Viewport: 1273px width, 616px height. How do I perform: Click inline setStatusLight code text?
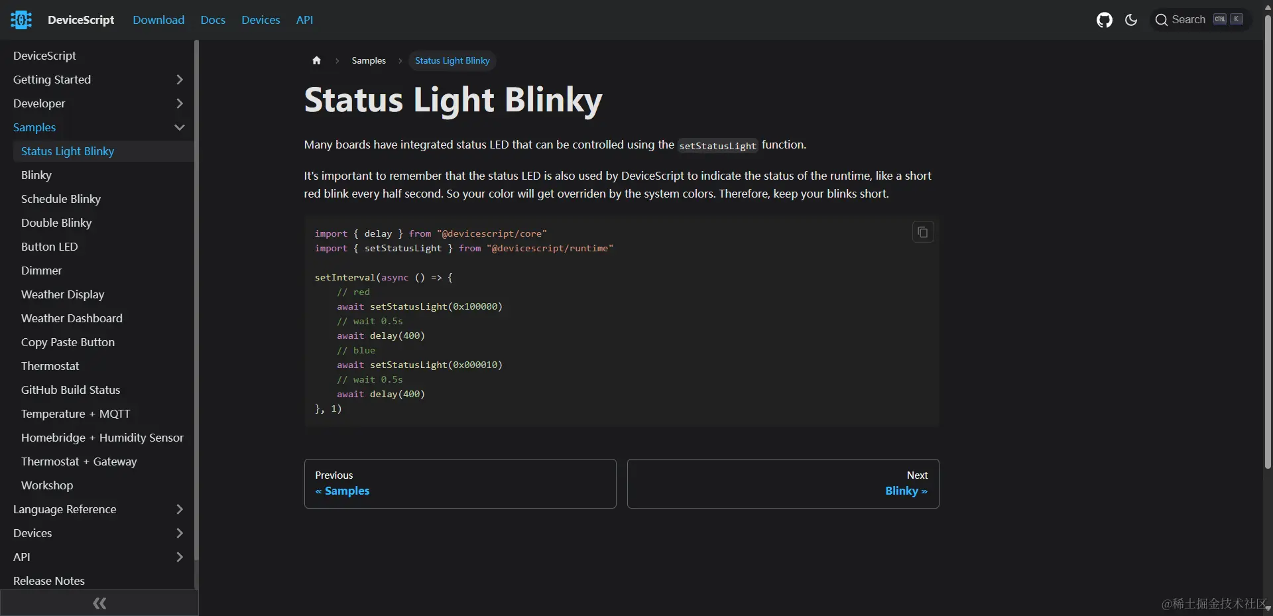[717, 146]
